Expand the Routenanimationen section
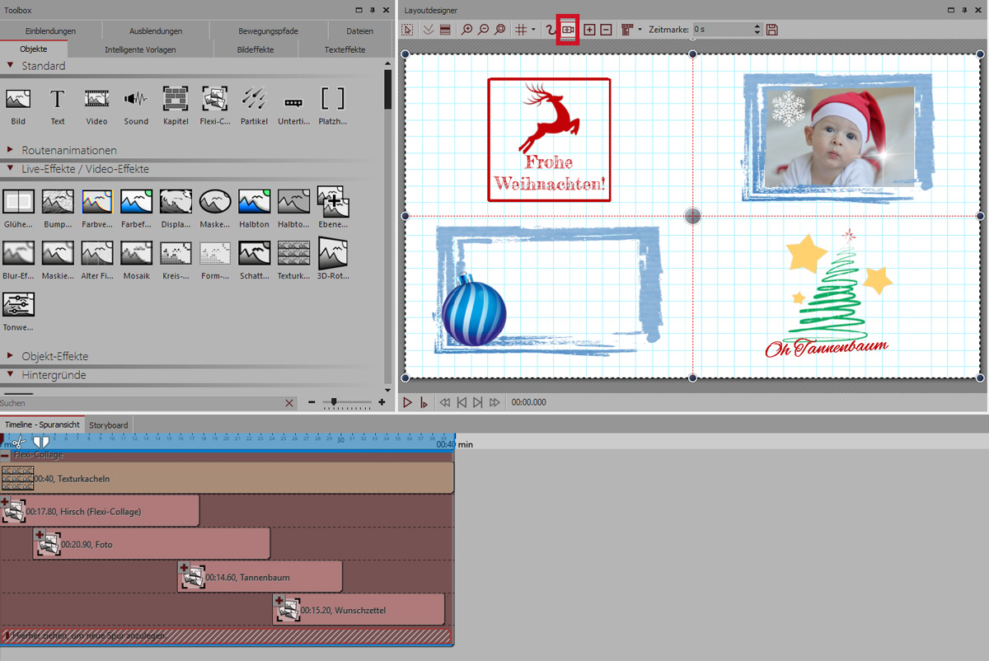 (12, 150)
